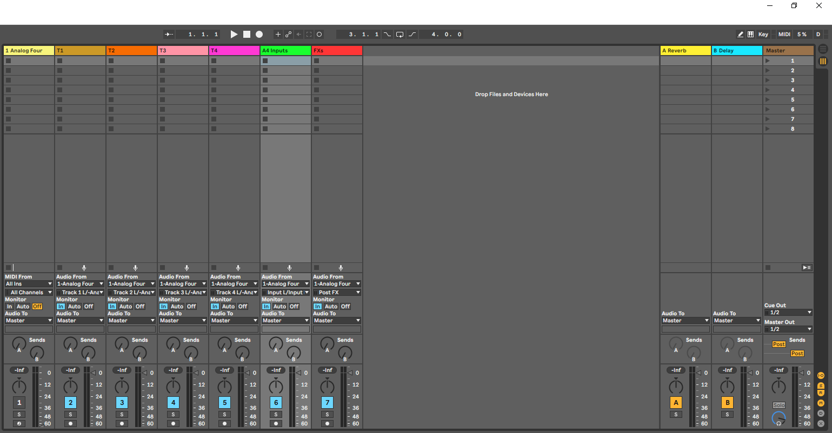
Task: Open T1 Audio From 1-Analog Four dropdown
Action: (x=80, y=284)
